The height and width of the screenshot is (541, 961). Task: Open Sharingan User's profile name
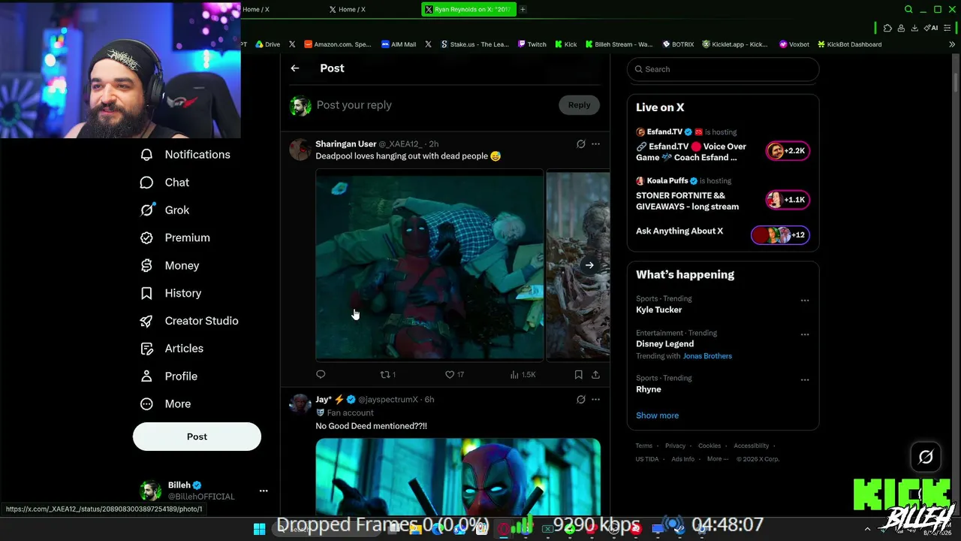tap(345, 144)
